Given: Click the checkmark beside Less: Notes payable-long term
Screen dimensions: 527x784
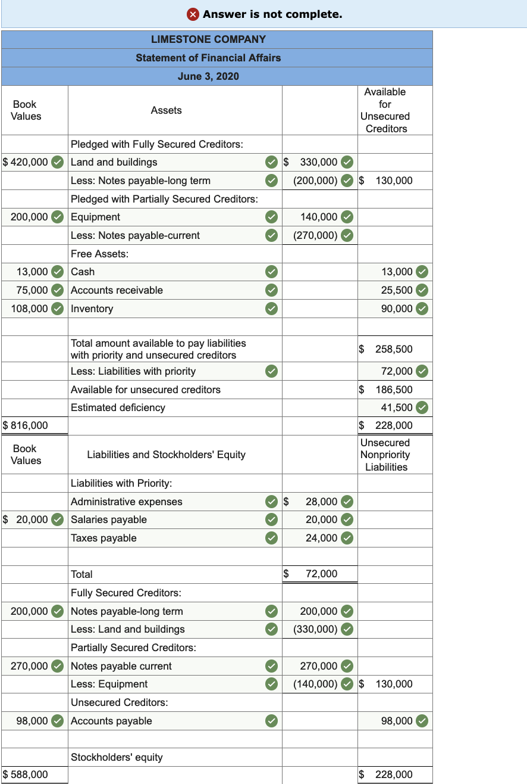Looking at the screenshot, I should pos(272,180).
